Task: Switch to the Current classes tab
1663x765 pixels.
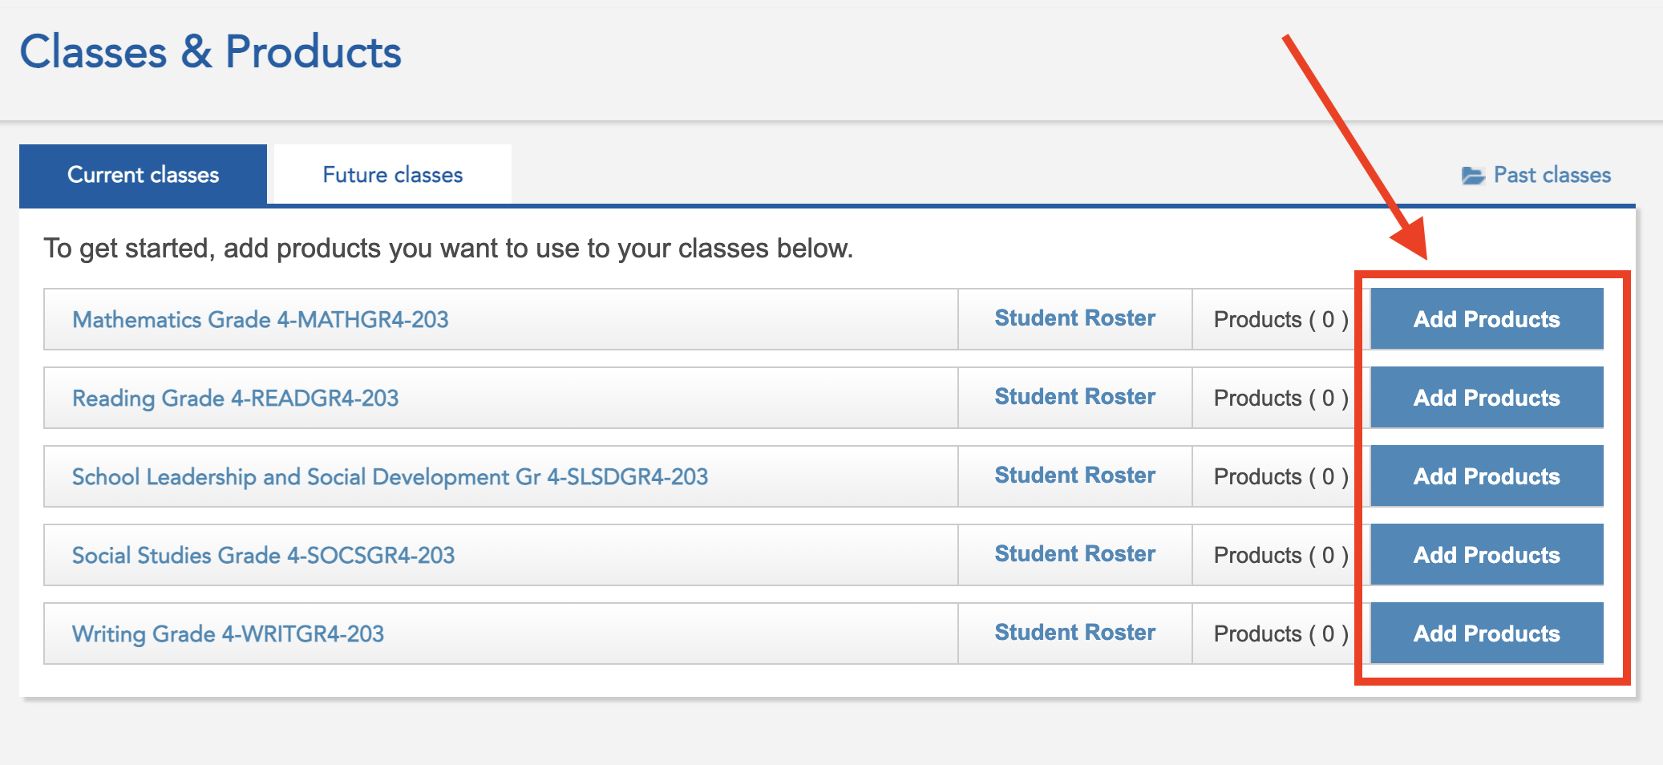Action: (143, 175)
